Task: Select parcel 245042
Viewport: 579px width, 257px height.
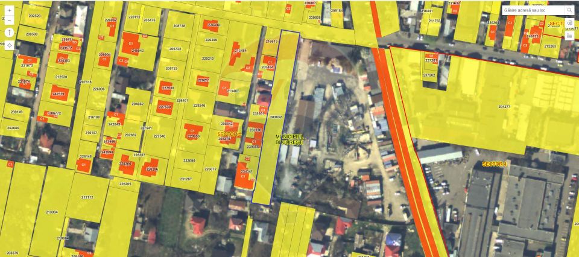Action: pyautogui.click(x=138, y=51)
